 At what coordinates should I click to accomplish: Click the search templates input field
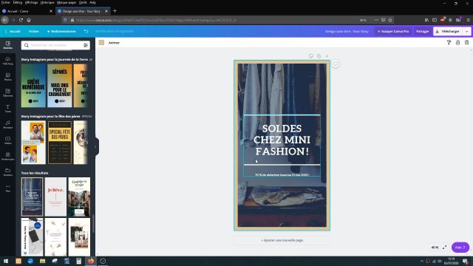[x=56, y=45]
